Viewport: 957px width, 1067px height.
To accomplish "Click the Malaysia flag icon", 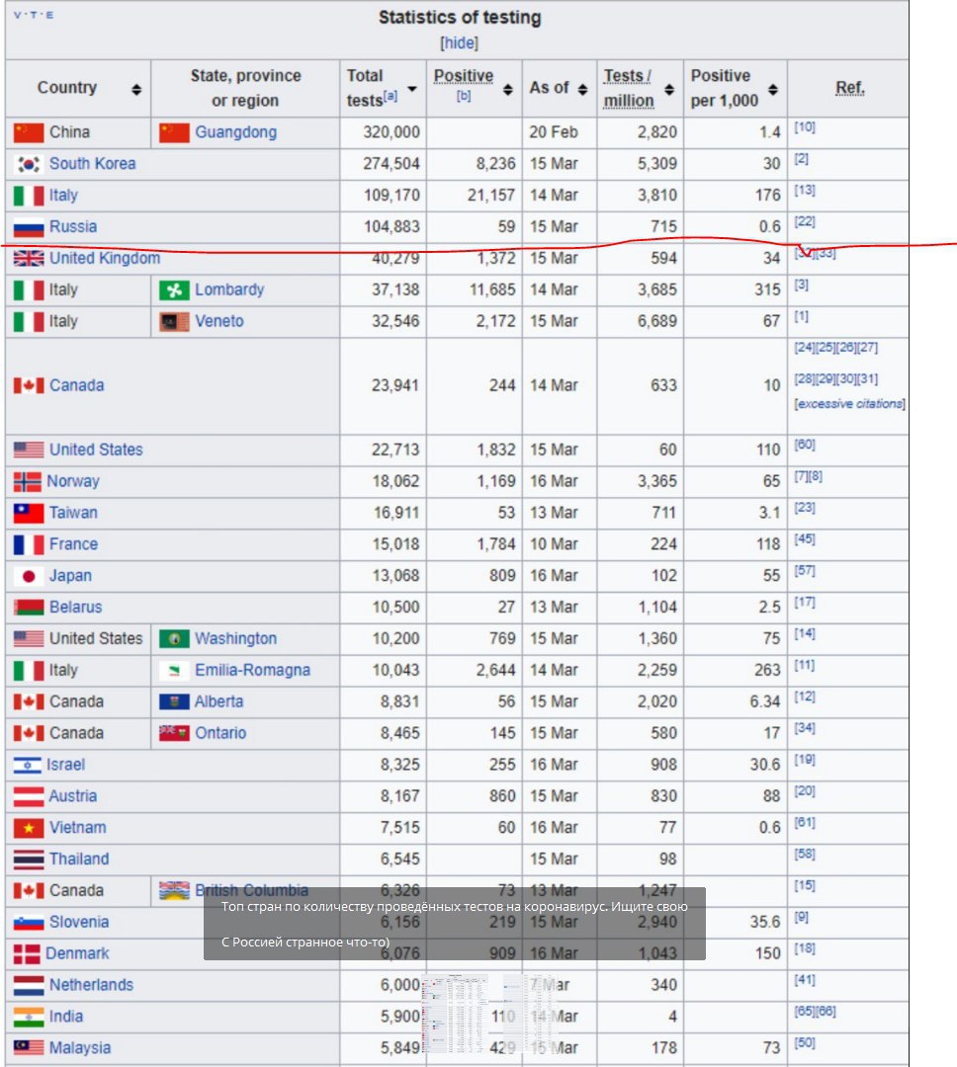I will 29,1048.
